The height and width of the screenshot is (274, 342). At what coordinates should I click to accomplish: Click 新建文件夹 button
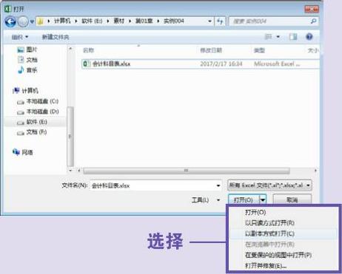(x=56, y=37)
